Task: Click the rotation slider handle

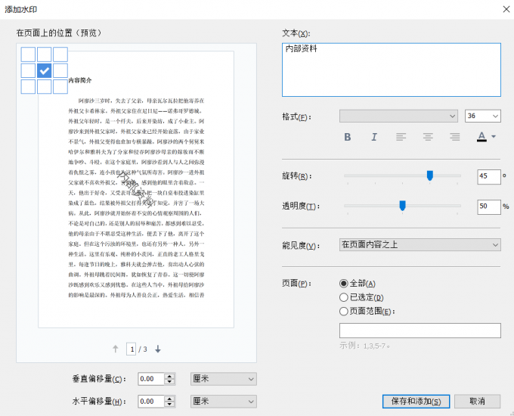Action: pyautogui.click(x=429, y=175)
